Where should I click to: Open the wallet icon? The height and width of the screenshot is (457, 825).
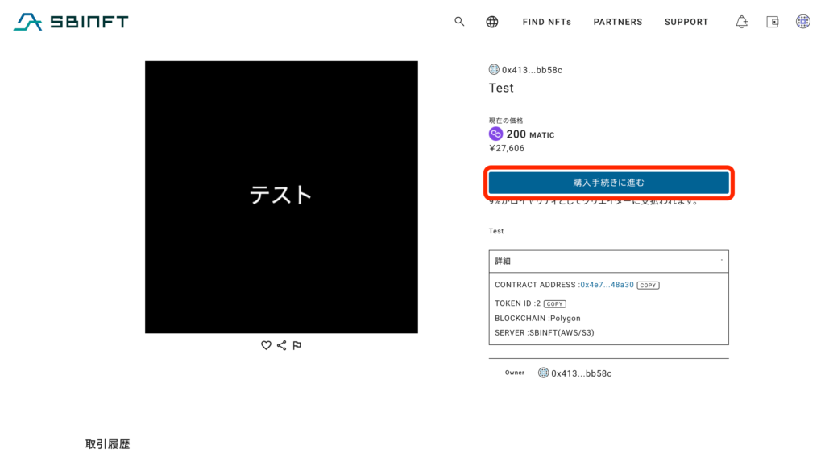(773, 22)
